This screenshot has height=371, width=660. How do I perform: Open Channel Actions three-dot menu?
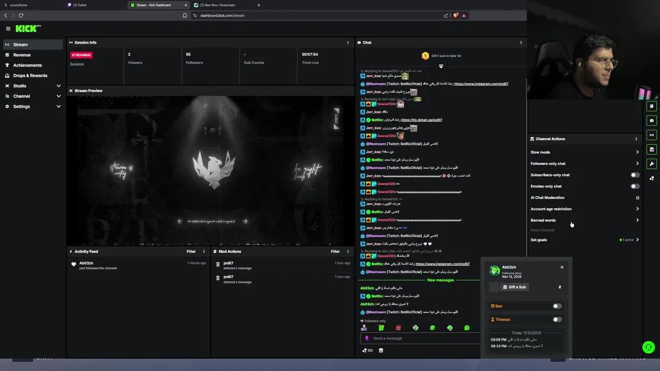tap(636, 139)
